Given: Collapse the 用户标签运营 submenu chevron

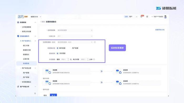Looking at the screenshot, I should point(35,68).
